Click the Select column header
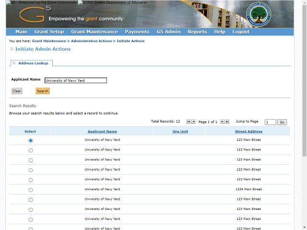 (30, 131)
